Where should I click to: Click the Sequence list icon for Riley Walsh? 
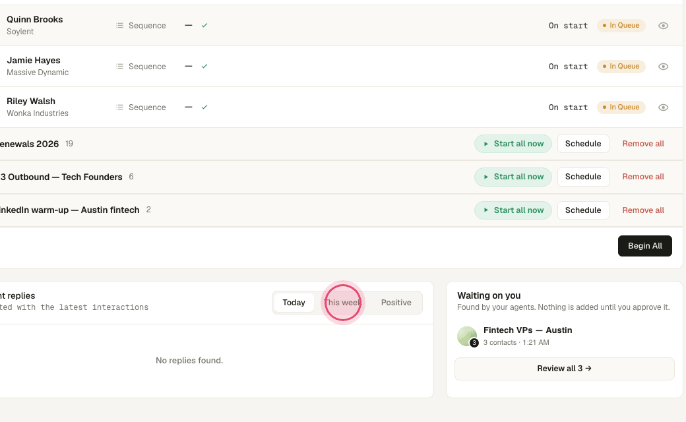click(x=119, y=107)
